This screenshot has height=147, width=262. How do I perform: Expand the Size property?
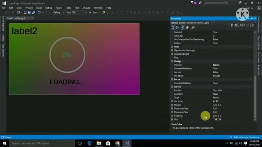172,120
